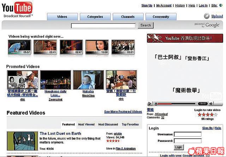Open the first promoted video thumbnail by rthk

(x=23, y=80)
